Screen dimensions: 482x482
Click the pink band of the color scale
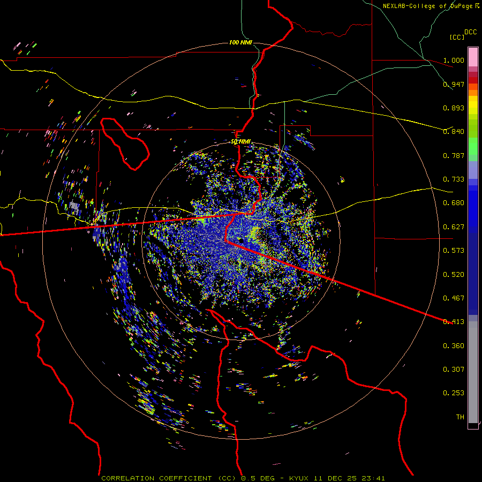[473, 57]
